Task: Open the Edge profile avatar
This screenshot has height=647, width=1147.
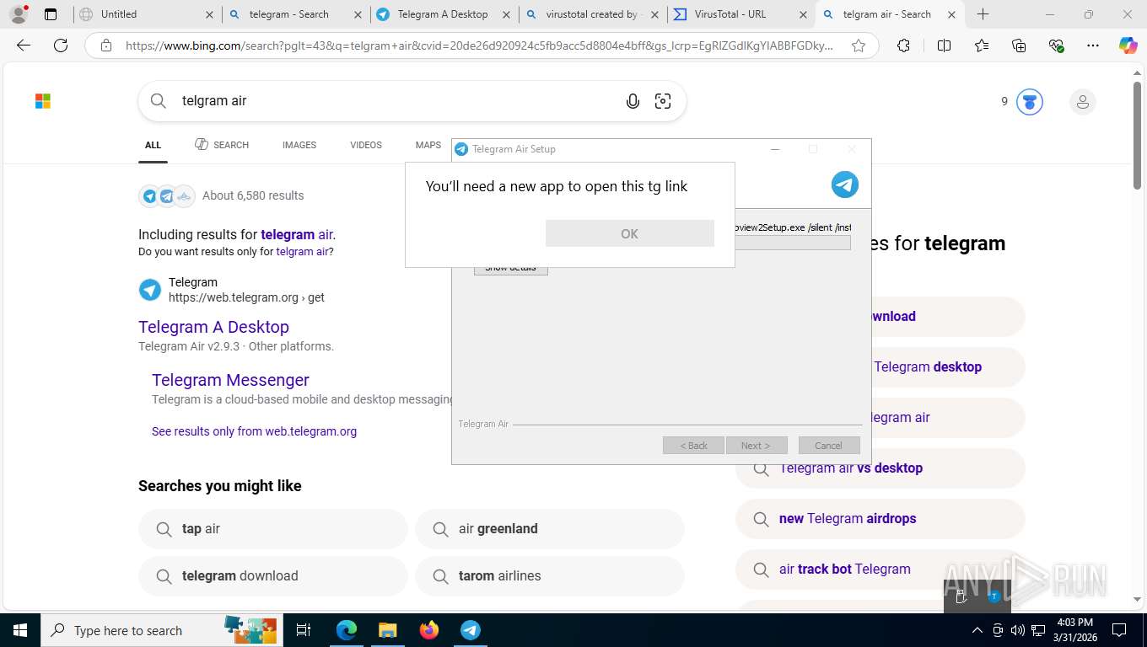Action: 18,14
